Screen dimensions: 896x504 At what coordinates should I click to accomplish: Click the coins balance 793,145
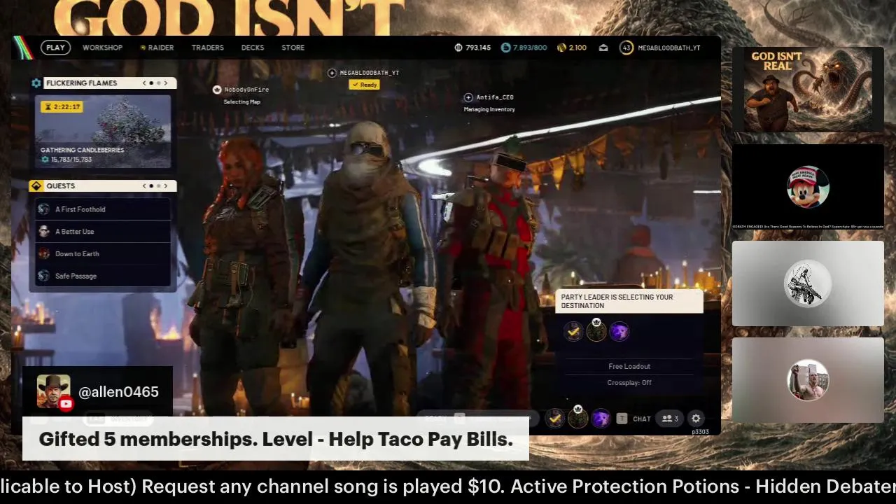coord(472,48)
